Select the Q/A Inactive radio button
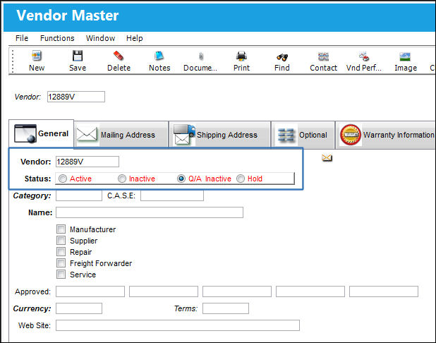 pyautogui.click(x=181, y=179)
